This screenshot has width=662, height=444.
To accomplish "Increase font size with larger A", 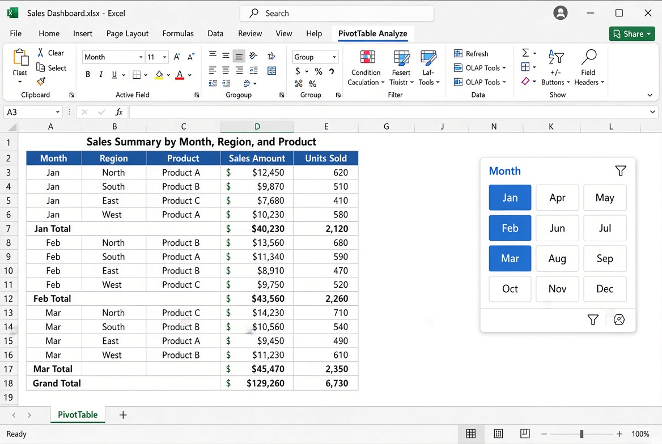I will (x=177, y=57).
